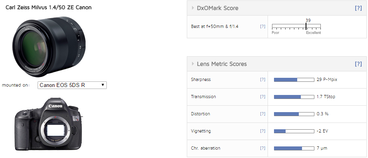Collapse the DxOMark Score section triangle
The height and width of the screenshot is (158, 368).
click(x=193, y=8)
